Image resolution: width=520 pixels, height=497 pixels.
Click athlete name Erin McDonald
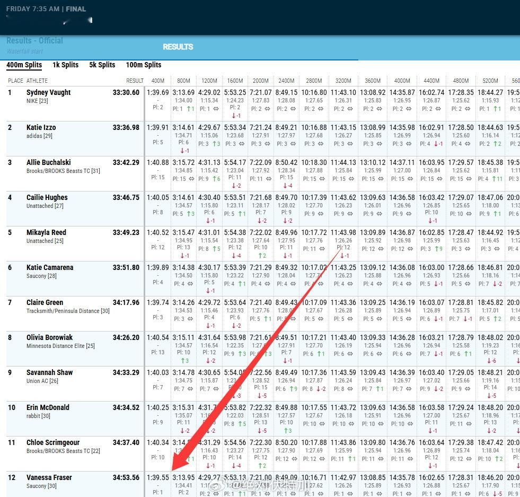pos(48,407)
